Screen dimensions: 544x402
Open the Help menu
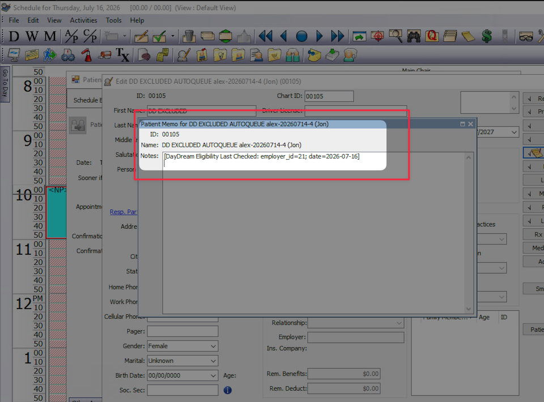[x=137, y=20]
